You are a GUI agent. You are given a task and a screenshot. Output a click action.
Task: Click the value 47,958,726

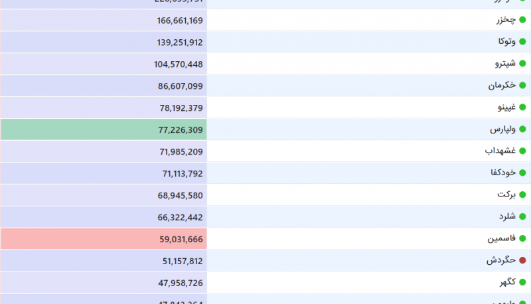[181, 283]
